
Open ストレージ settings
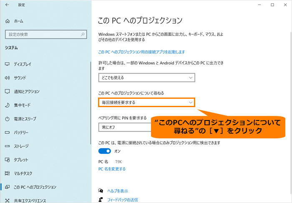(x=21, y=146)
